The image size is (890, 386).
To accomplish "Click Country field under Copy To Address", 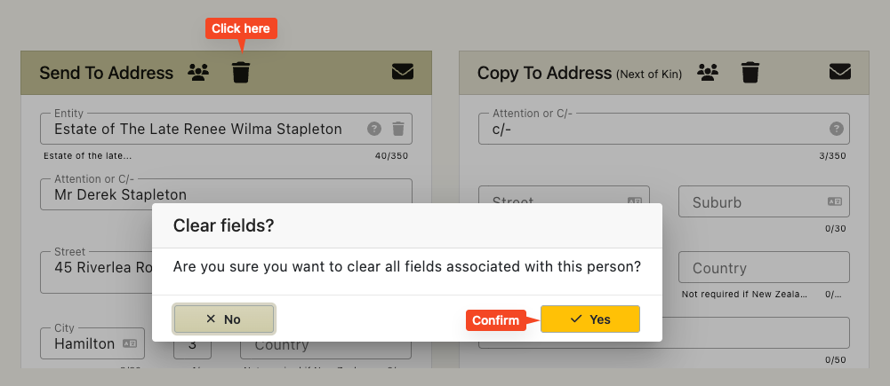I will [764, 267].
